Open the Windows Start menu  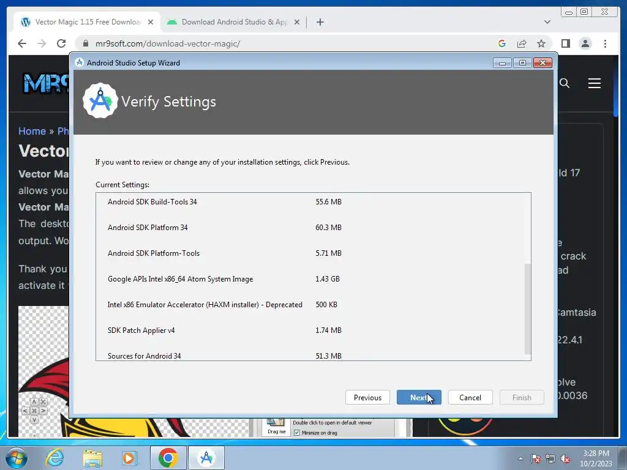pyautogui.click(x=16, y=458)
